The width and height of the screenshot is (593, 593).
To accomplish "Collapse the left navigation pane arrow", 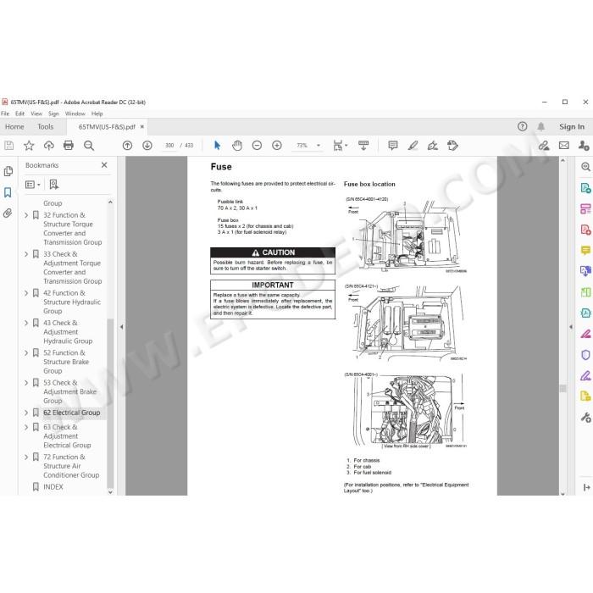I will (x=121, y=327).
